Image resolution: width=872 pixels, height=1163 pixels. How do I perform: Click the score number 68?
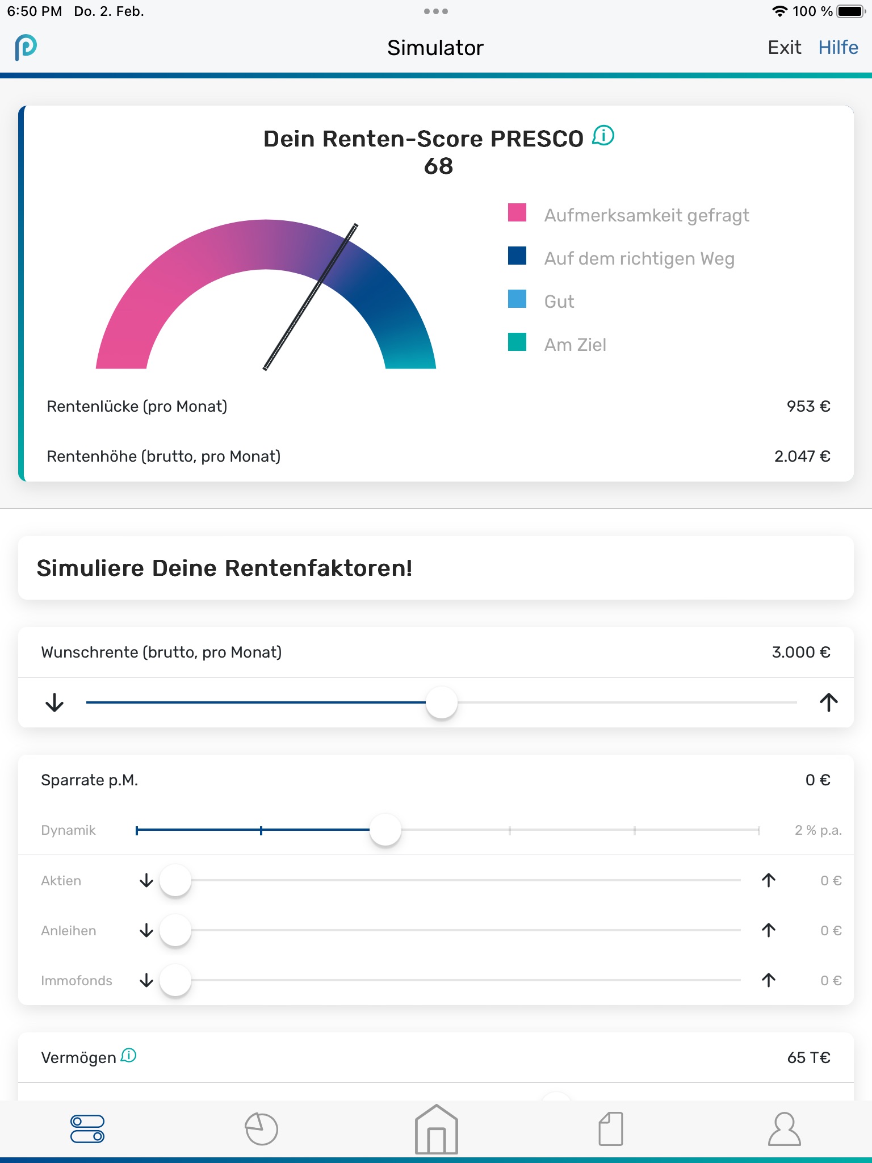438,166
